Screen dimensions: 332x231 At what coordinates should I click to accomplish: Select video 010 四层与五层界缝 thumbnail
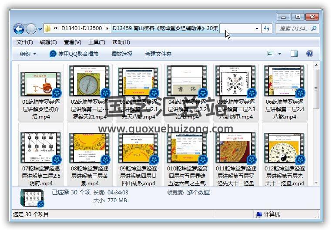point(187,148)
